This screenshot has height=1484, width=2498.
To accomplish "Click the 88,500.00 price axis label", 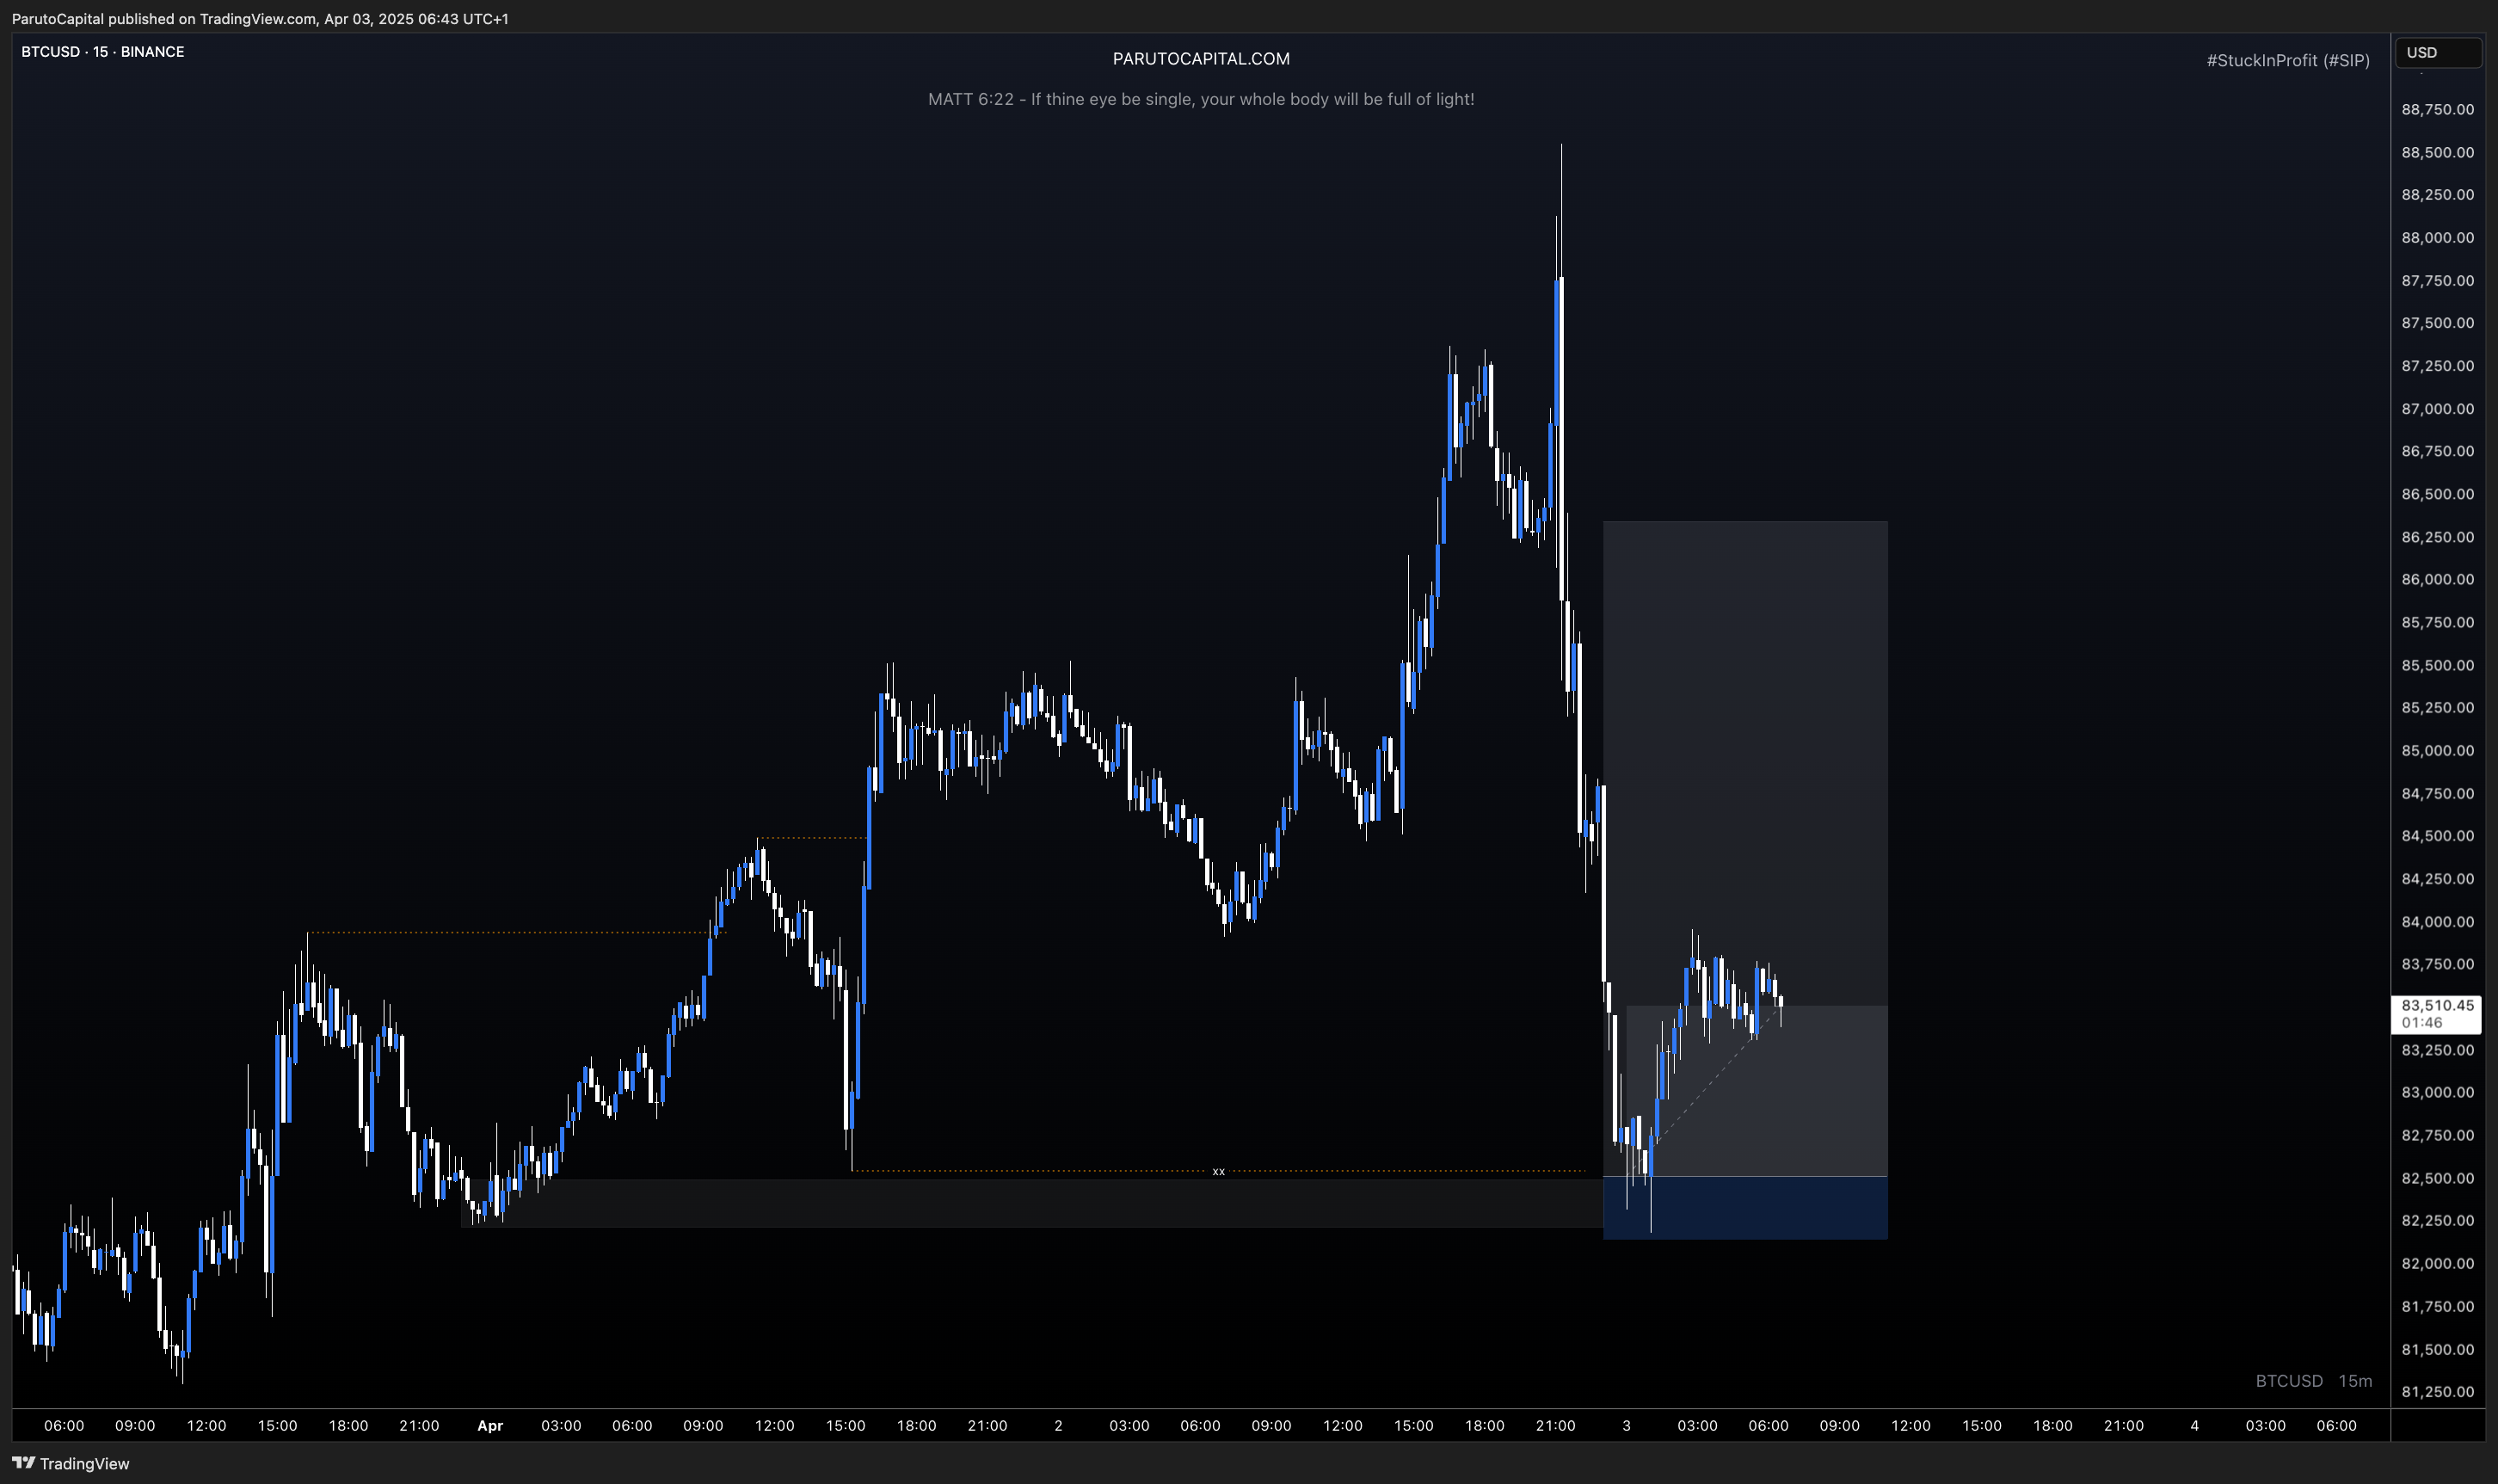I will [2437, 152].
